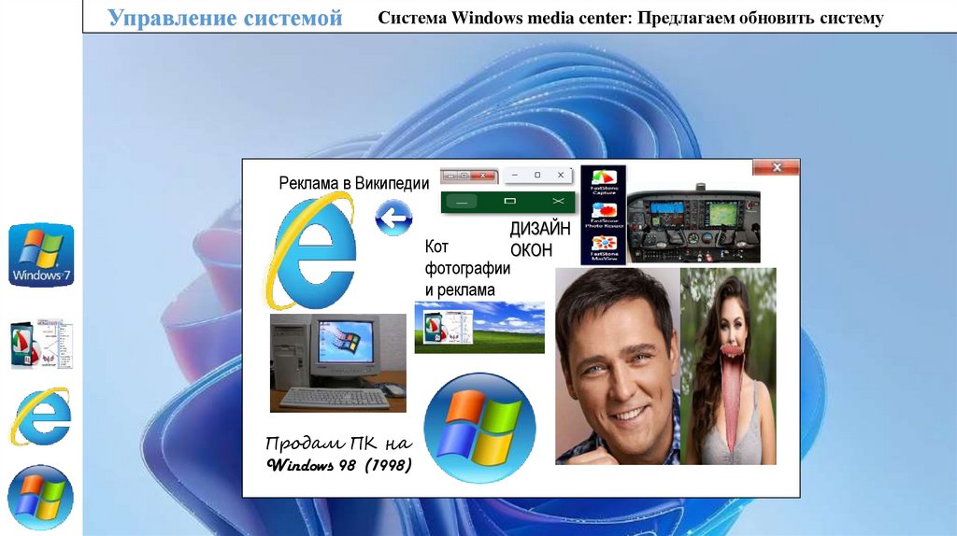Click the X on the light flat title bar sample

(561, 175)
